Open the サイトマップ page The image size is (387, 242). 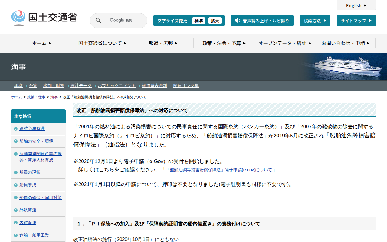pyautogui.click(x=356, y=21)
